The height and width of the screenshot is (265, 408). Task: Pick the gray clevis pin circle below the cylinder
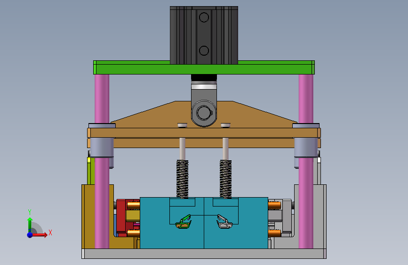204,113
